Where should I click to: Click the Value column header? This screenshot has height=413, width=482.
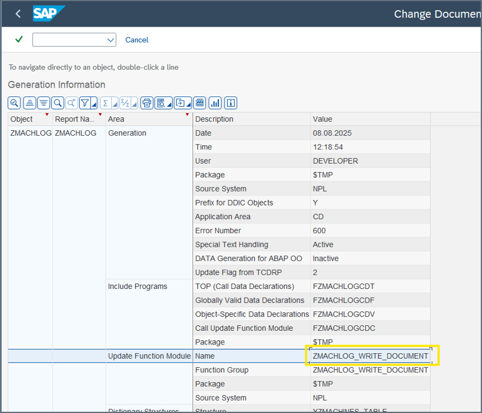pyautogui.click(x=323, y=119)
